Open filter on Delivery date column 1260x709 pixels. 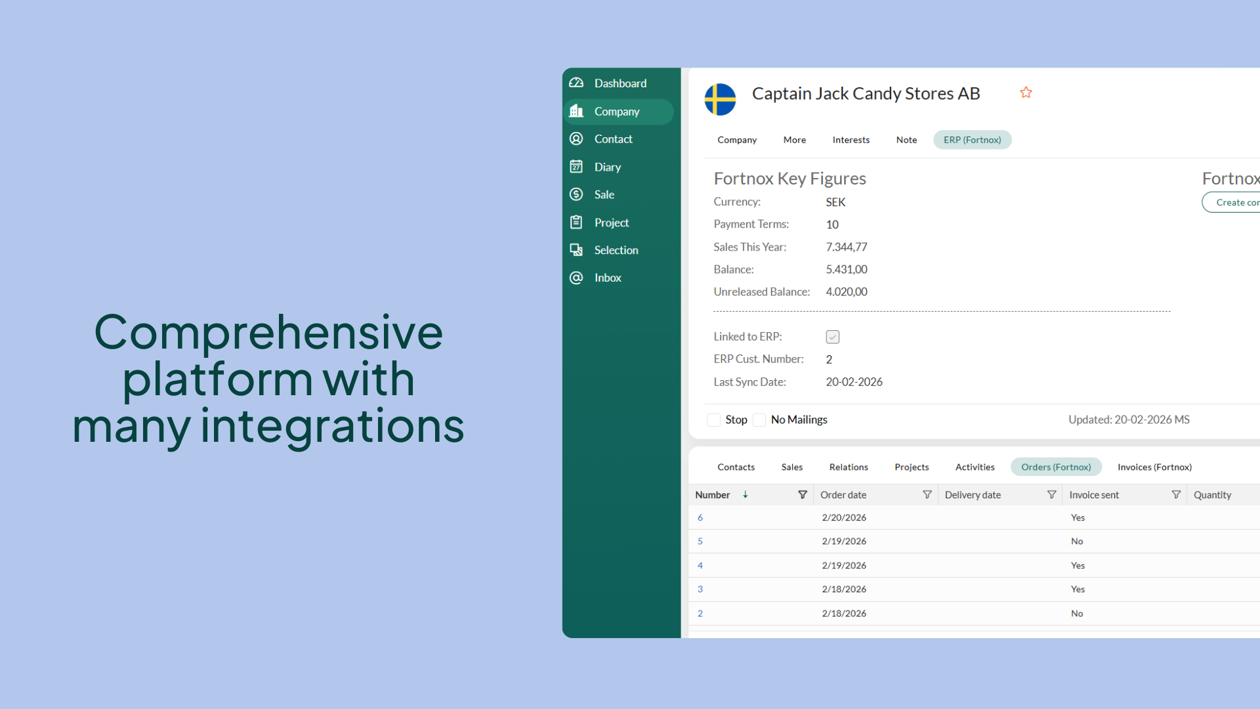pos(1051,495)
